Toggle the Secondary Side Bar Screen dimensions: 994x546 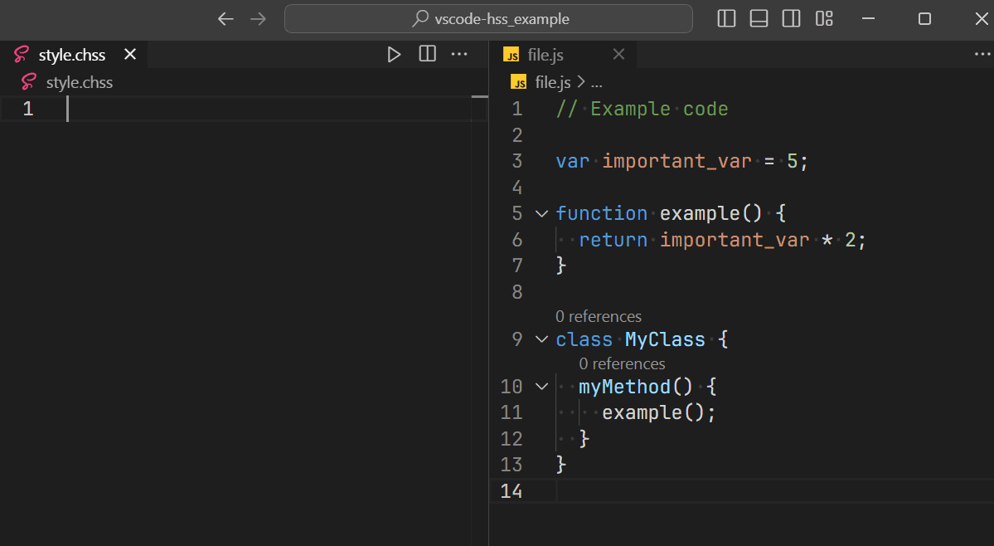coord(789,18)
